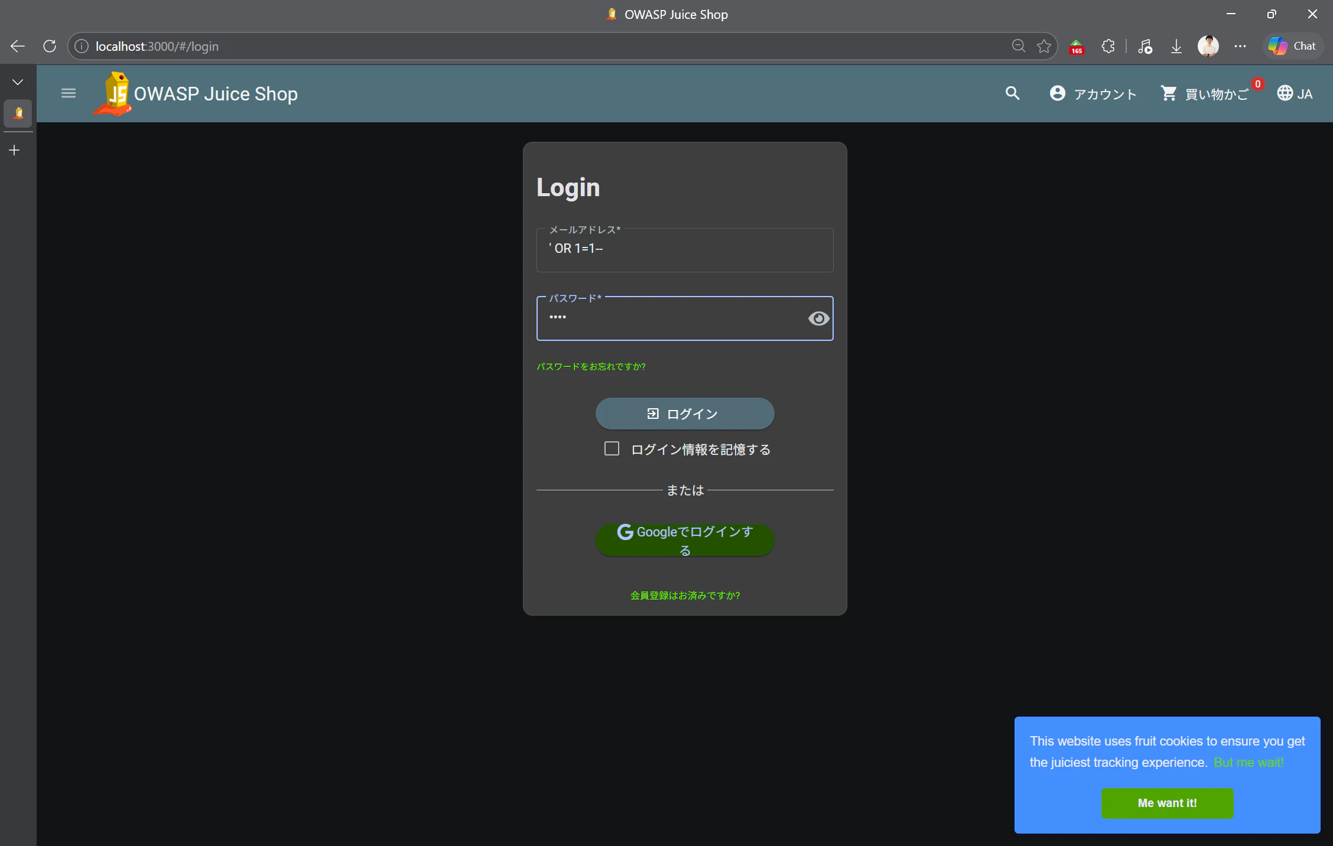This screenshot has height=846, width=1333.
Task: View site information icon in address bar
Action: pyautogui.click(x=82, y=46)
